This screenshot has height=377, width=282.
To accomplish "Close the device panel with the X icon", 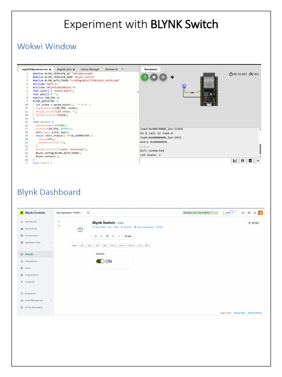I will [59, 222].
